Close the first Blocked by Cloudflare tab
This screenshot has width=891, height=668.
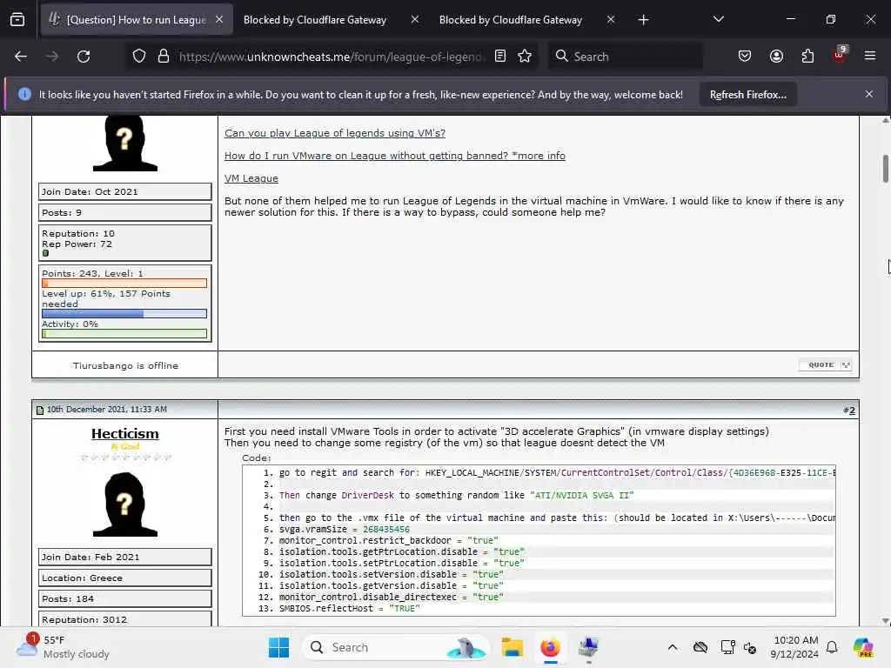point(415,19)
